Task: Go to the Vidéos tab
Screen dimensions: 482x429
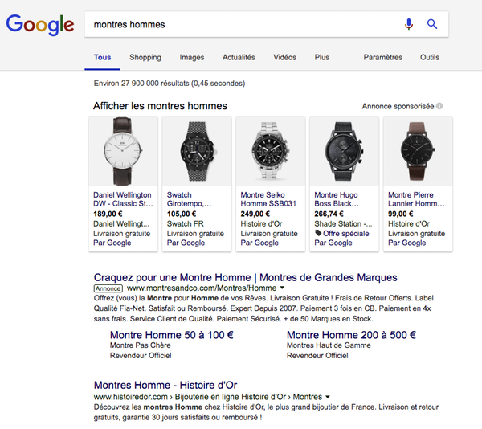Action: pyautogui.click(x=284, y=58)
